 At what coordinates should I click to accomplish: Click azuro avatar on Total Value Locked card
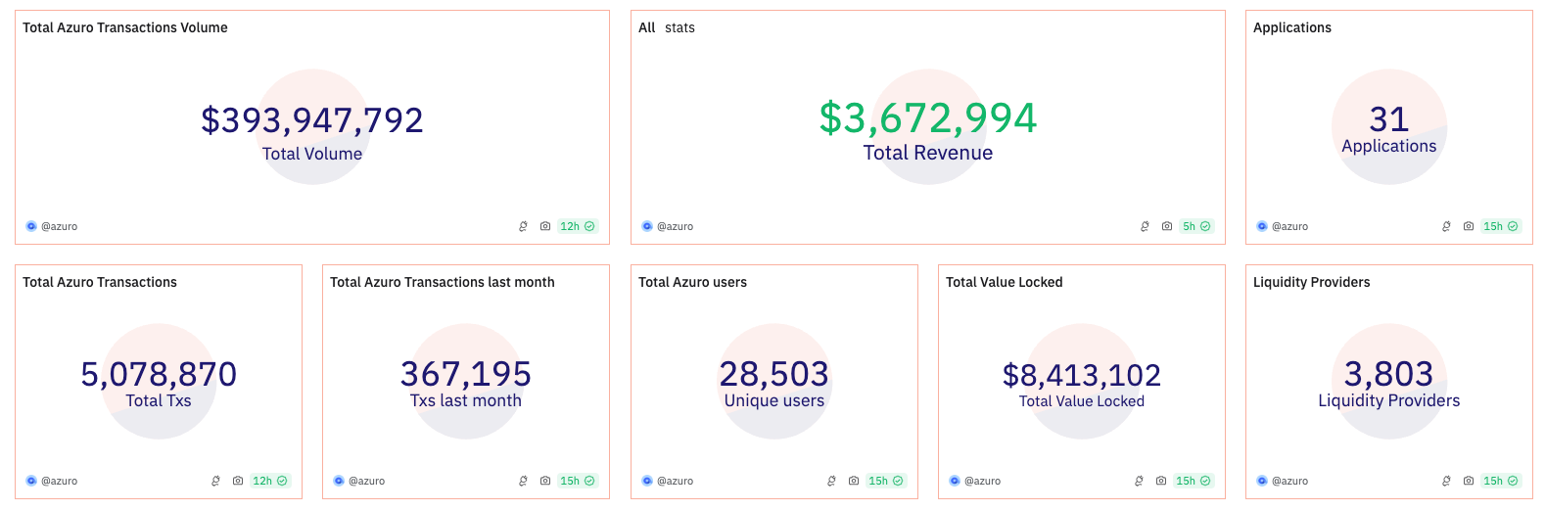(955, 481)
